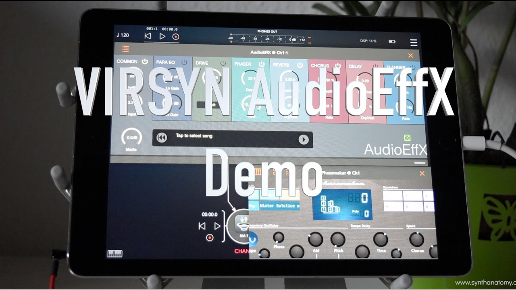Disable the PHASER effect power switch
The image size is (516, 290).
pyautogui.click(x=262, y=64)
